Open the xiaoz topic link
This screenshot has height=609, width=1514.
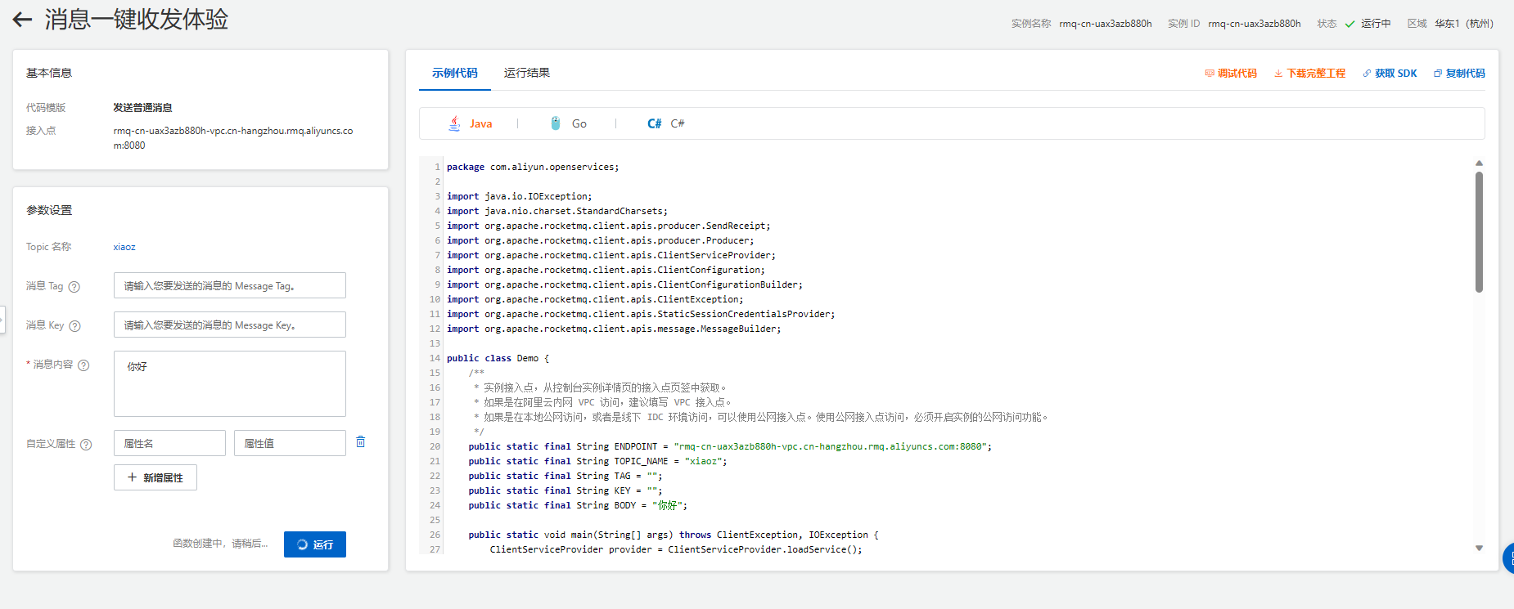coord(124,247)
